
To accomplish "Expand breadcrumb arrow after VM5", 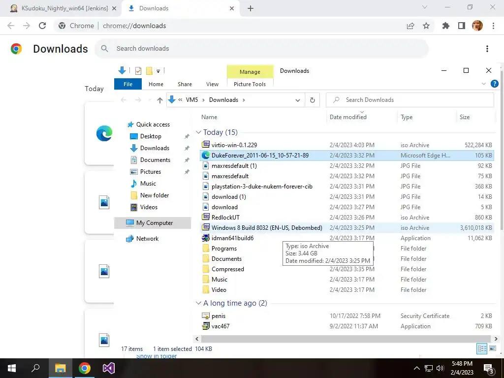I will (x=203, y=100).
